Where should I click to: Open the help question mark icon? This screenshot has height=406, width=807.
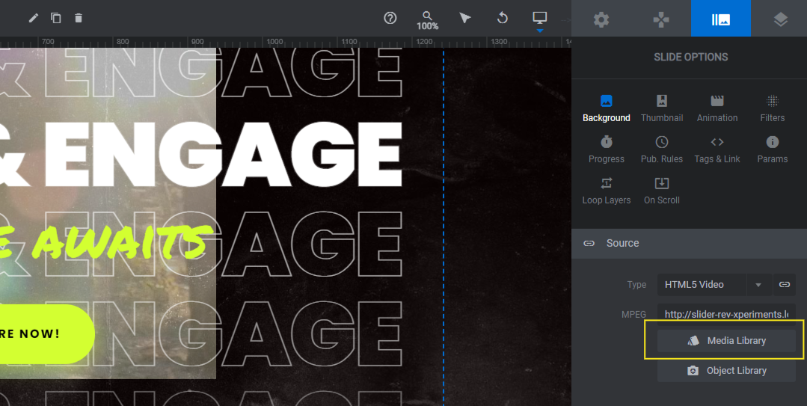(390, 18)
